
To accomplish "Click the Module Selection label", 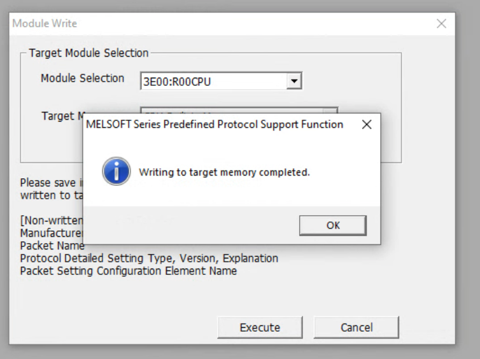I will [x=82, y=78].
